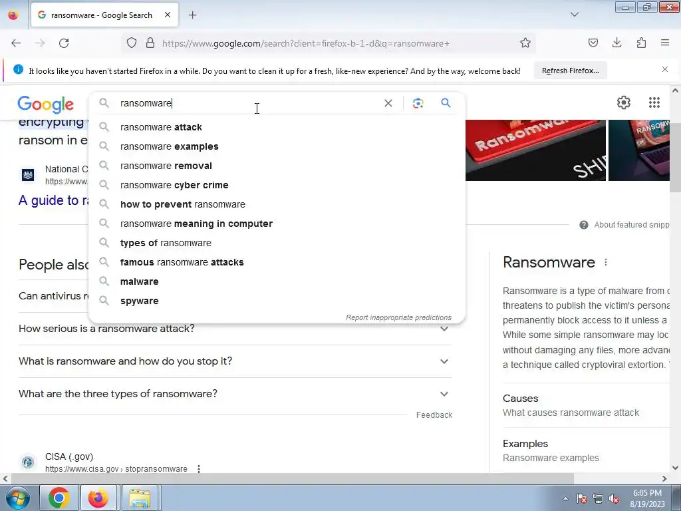The image size is (681, 511).
Task: Launch Chrome from the taskbar
Action: [x=59, y=498]
